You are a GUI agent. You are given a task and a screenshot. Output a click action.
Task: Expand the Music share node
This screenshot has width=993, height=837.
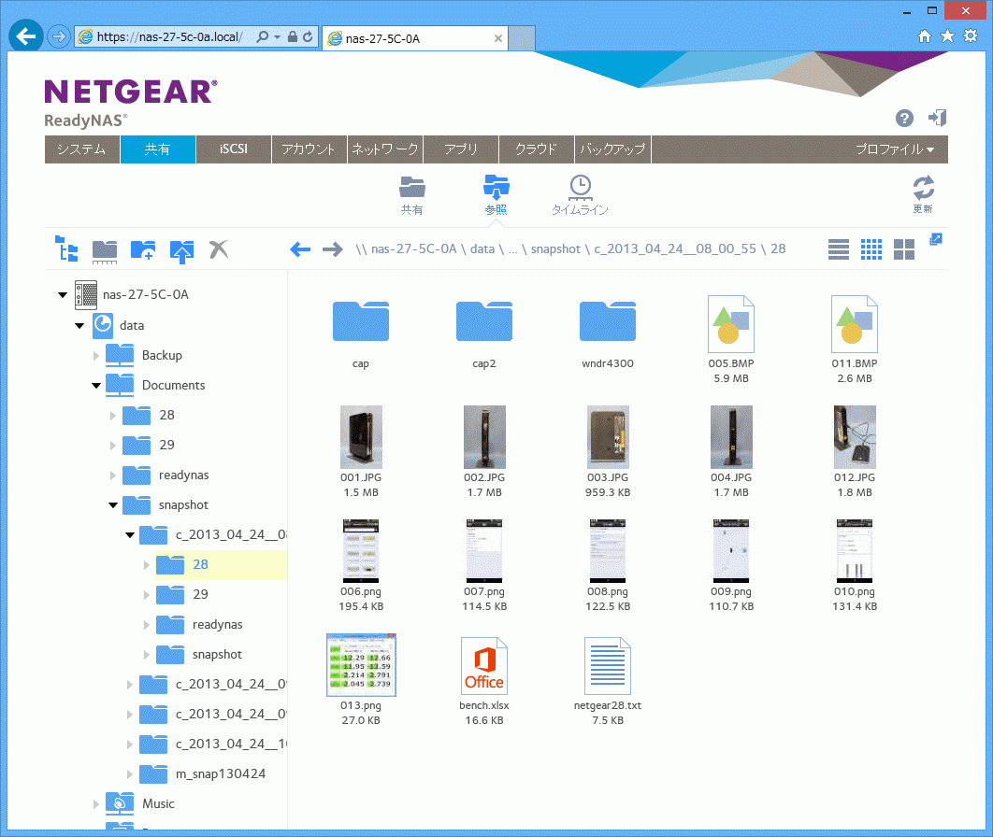coord(96,803)
